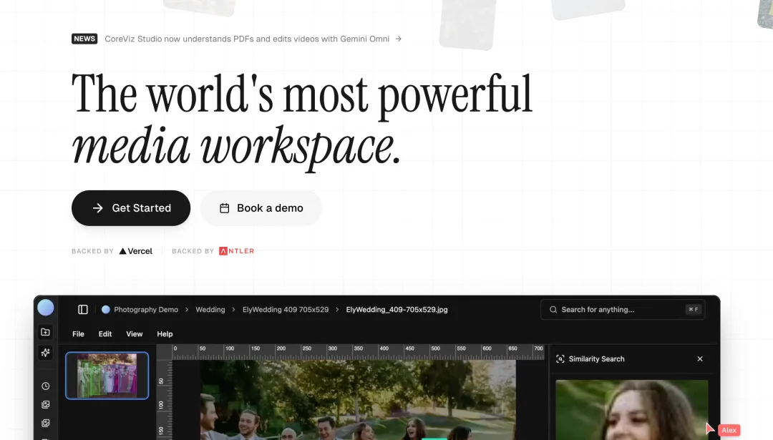Open the View menu

134,334
